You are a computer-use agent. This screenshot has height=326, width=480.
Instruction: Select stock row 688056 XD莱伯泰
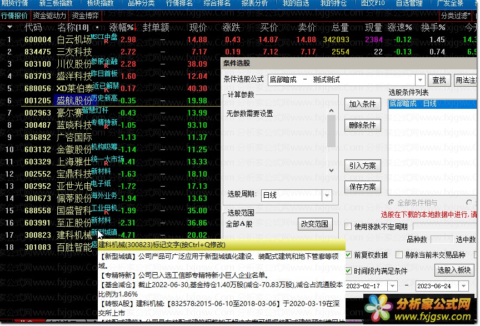point(110,88)
